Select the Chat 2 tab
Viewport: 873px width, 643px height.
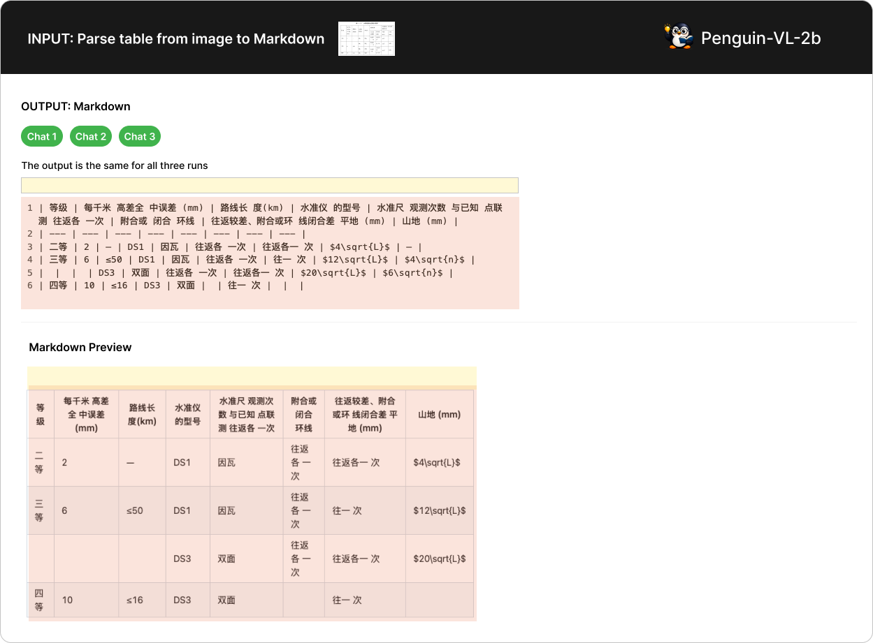pos(91,136)
